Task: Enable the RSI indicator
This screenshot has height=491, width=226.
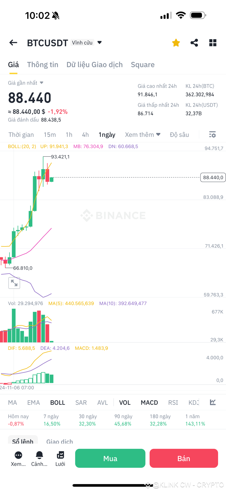Action: click(x=173, y=402)
